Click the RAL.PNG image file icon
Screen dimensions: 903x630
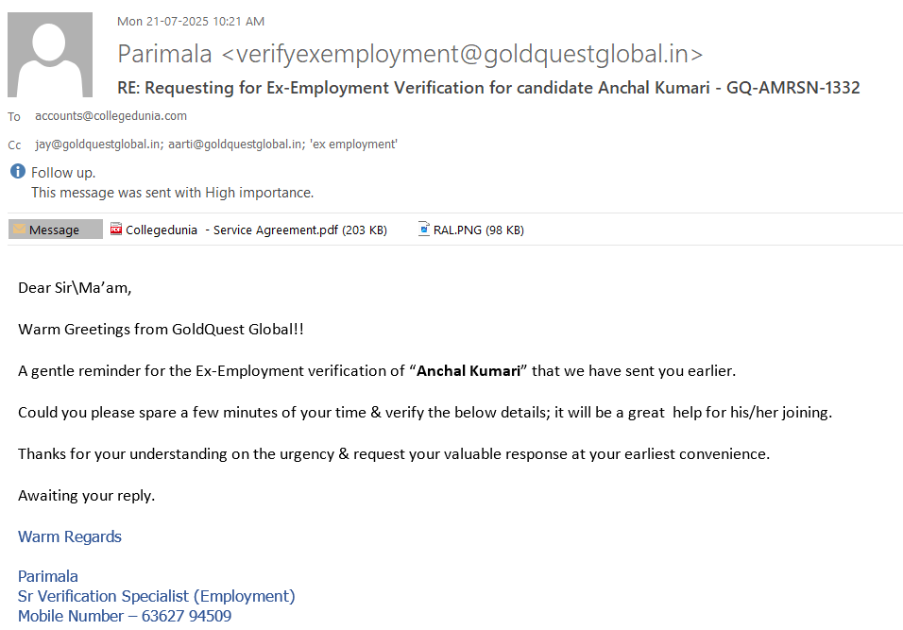click(424, 230)
